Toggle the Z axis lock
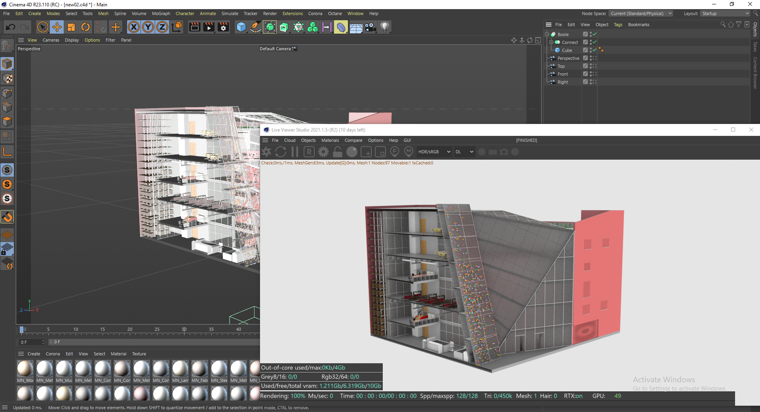 point(162,27)
